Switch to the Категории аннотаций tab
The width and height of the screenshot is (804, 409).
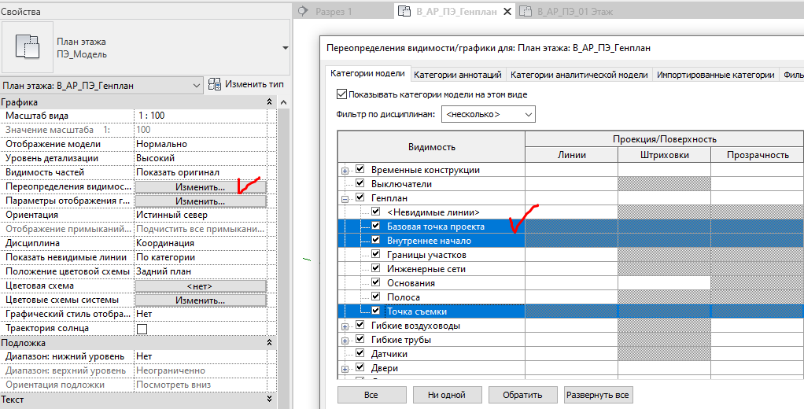pos(458,75)
